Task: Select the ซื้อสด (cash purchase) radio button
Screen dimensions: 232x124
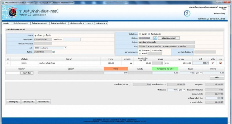Action: tap(36, 35)
